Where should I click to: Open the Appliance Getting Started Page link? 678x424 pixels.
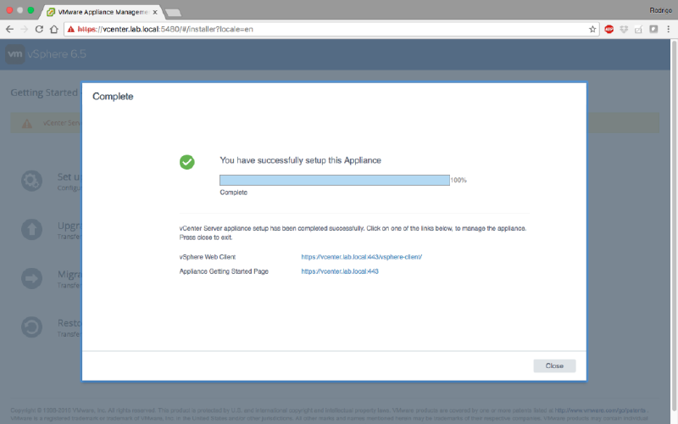(339, 271)
